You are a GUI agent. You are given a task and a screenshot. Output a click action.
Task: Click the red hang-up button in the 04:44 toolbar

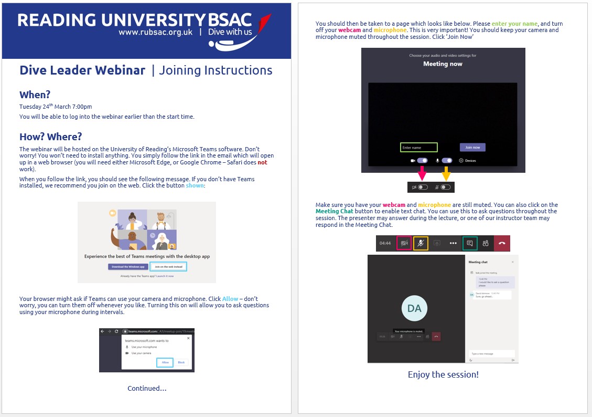pos(502,244)
